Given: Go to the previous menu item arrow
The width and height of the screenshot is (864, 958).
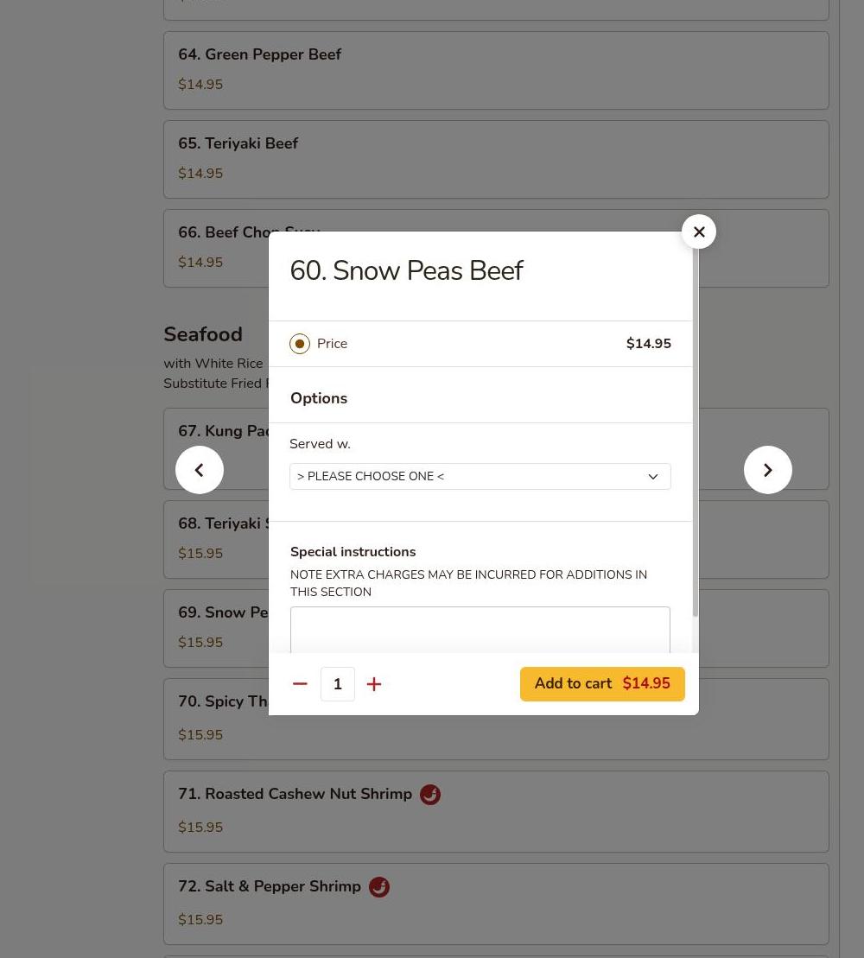Looking at the screenshot, I should [x=200, y=470].
